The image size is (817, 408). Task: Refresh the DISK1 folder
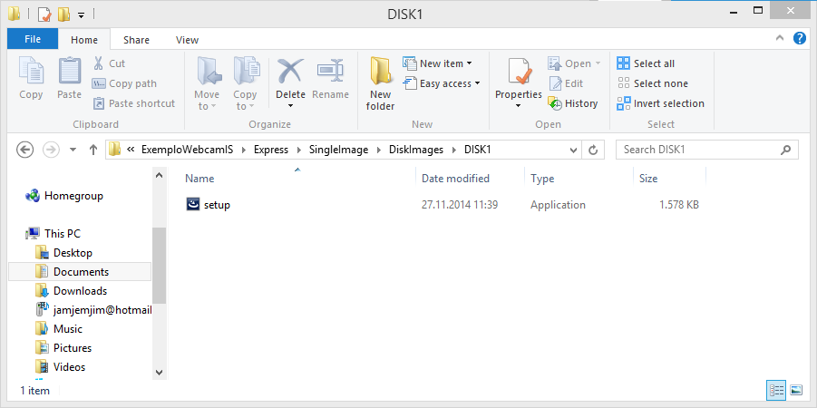pos(593,151)
